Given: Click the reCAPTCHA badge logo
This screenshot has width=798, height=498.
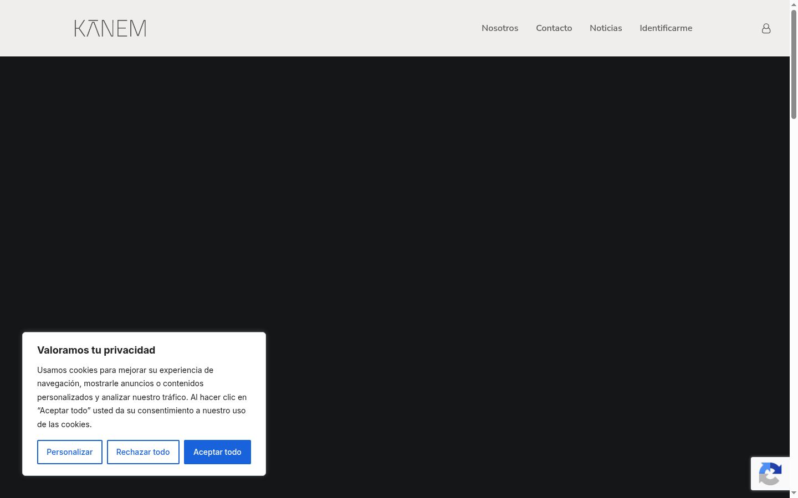Looking at the screenshot, I should tap(770, 474).
